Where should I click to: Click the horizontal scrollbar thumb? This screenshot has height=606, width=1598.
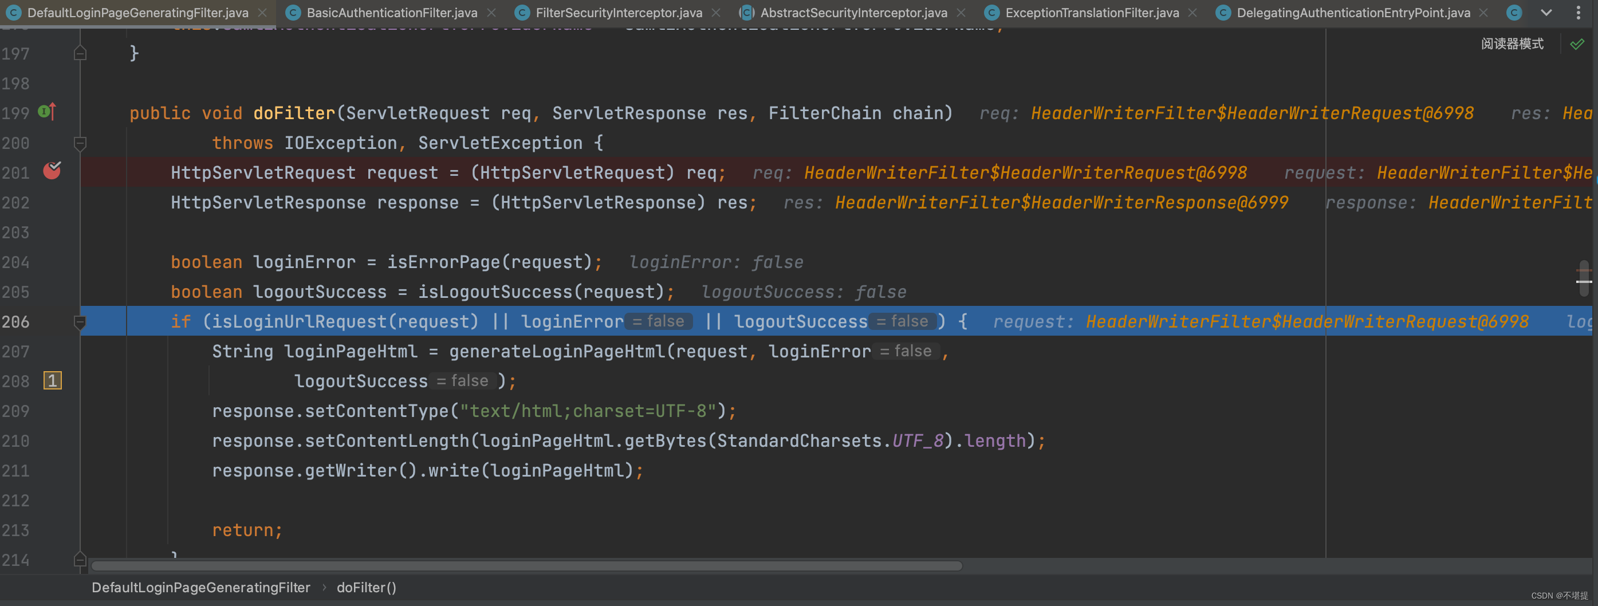(527, 566)
